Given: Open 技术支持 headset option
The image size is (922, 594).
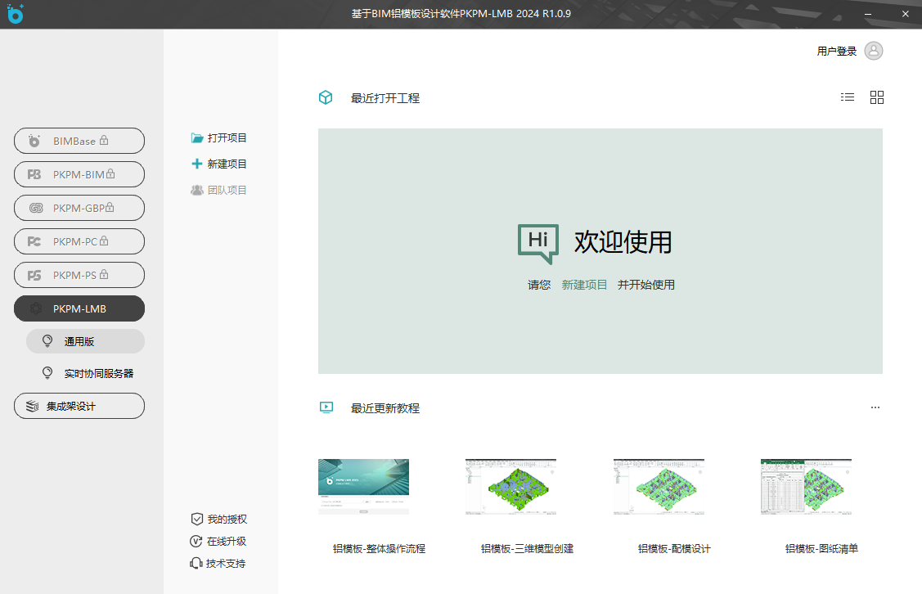Looking at the screenshot, I should click(x=218, y=564).
